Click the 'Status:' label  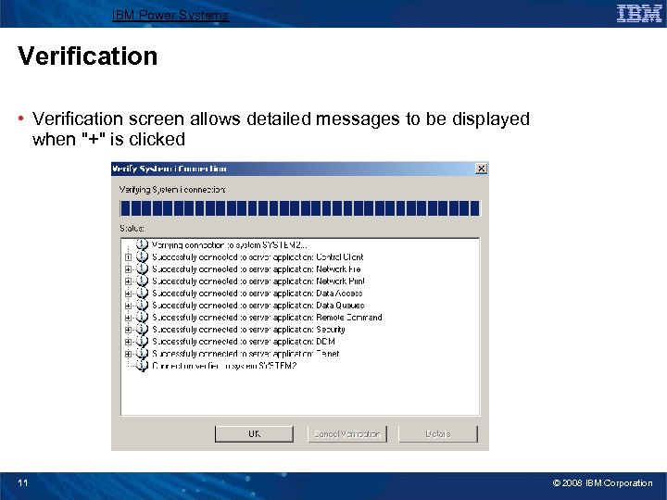coord(132,229)
